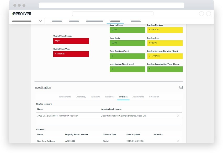Viewport: 223px width, 153px height.
Task: Open the top-left navigation dropdown chevron
Action: point(40,21)
